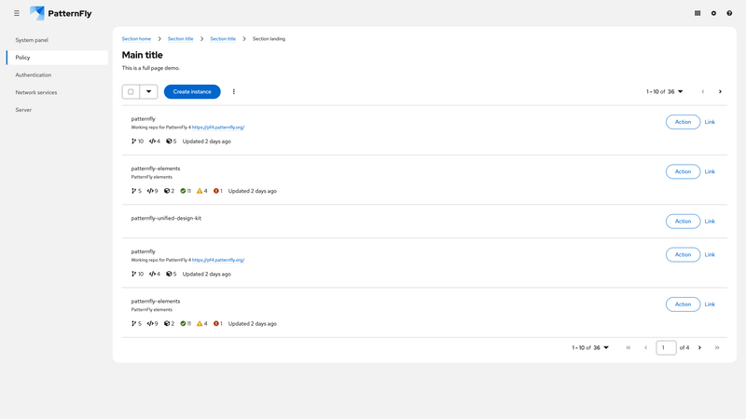Open help via the question mark icon
Screen dimensions: 746x419
729,13
